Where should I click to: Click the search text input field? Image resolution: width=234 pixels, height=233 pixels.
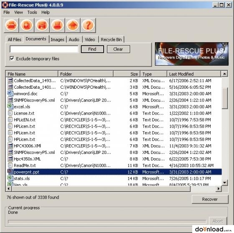click(44, 49)
